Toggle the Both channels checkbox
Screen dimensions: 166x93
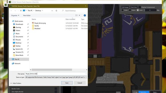click(x=138, y=10)
